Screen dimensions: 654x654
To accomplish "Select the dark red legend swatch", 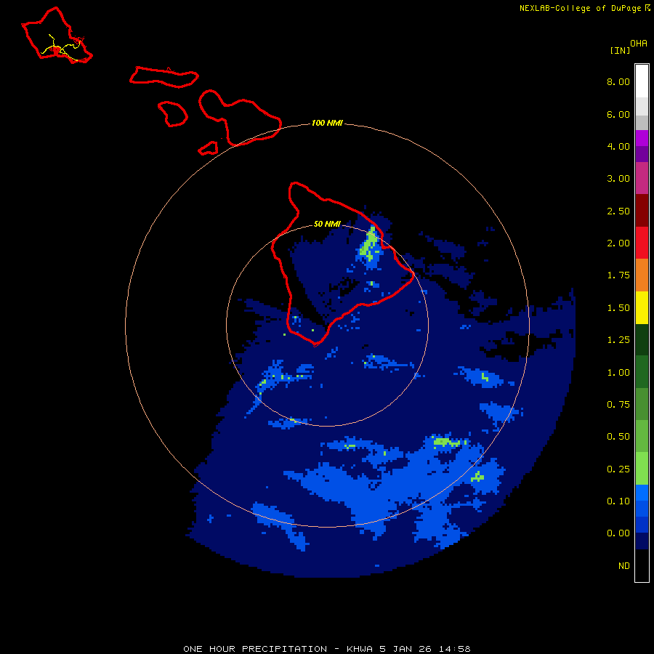I will 642,211.
